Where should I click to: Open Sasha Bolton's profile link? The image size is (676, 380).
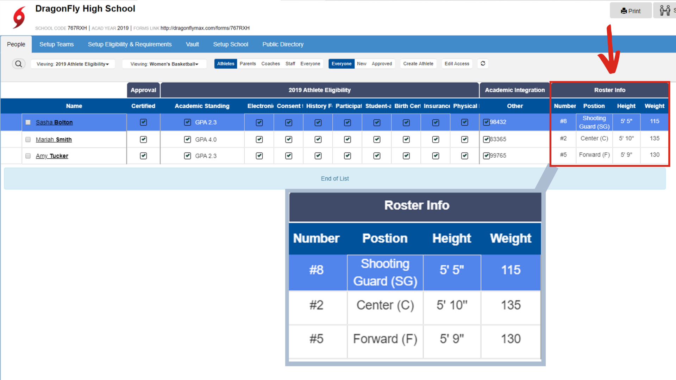click(x=54, y=122)
